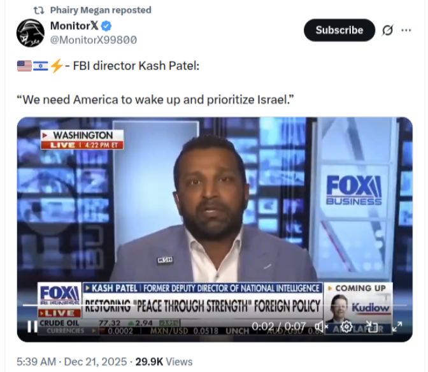Open MonitorX profile avatar
The image size is (428, 372).
[x=30, y=32]
